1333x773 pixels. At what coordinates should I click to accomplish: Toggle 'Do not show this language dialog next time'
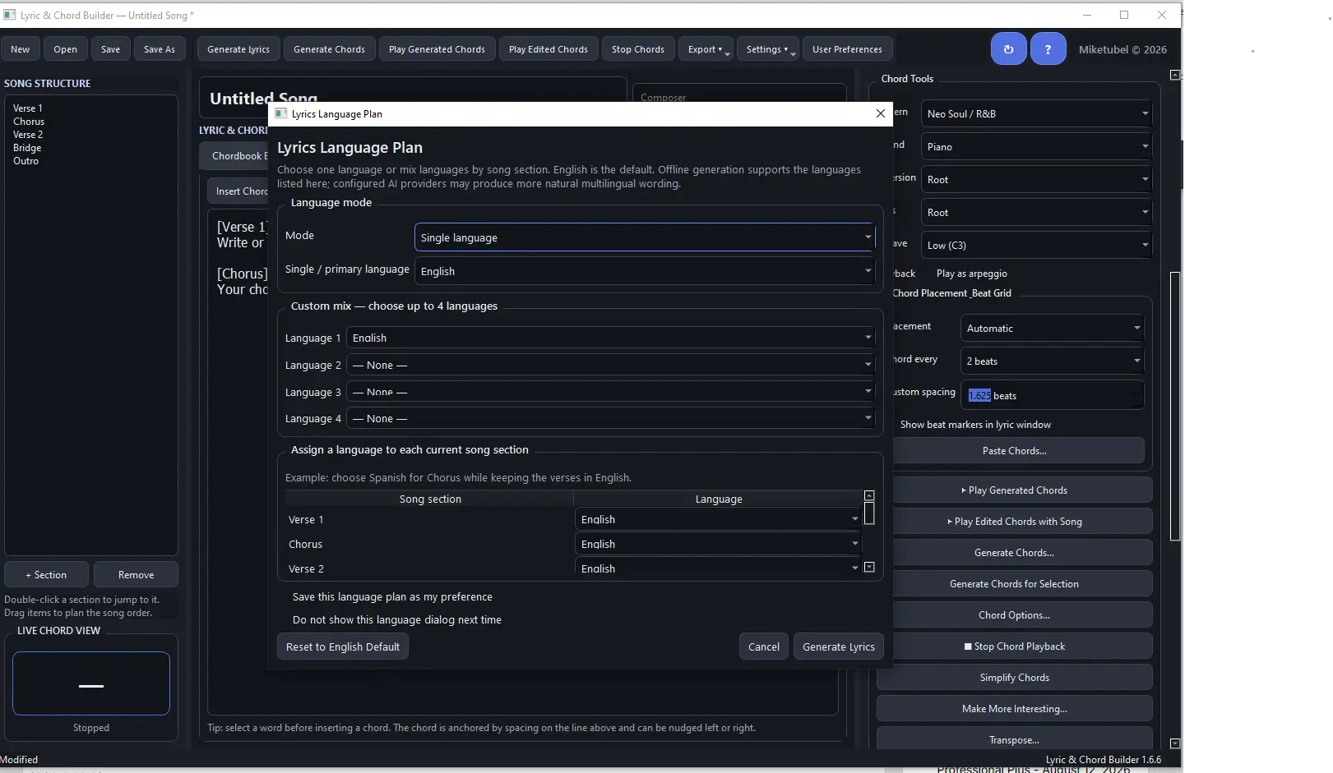pos(396,619)
